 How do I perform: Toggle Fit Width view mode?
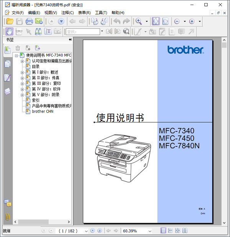tap(165, 21)
